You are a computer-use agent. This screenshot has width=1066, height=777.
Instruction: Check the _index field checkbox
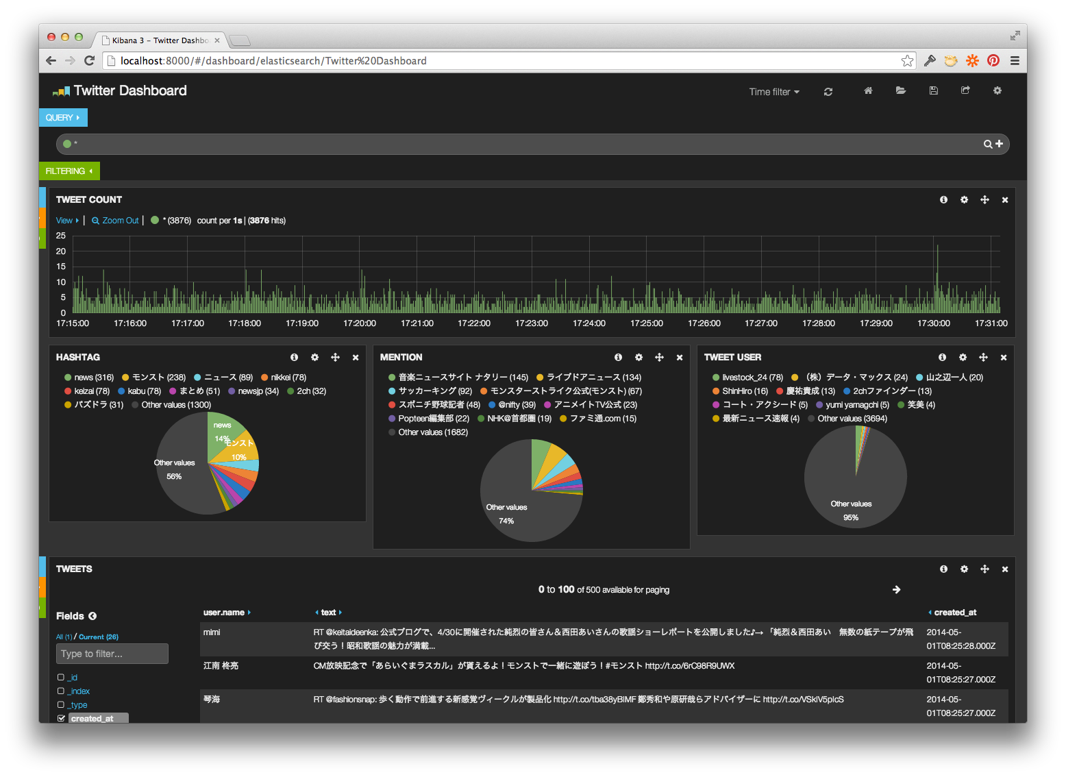click(61, 691)
